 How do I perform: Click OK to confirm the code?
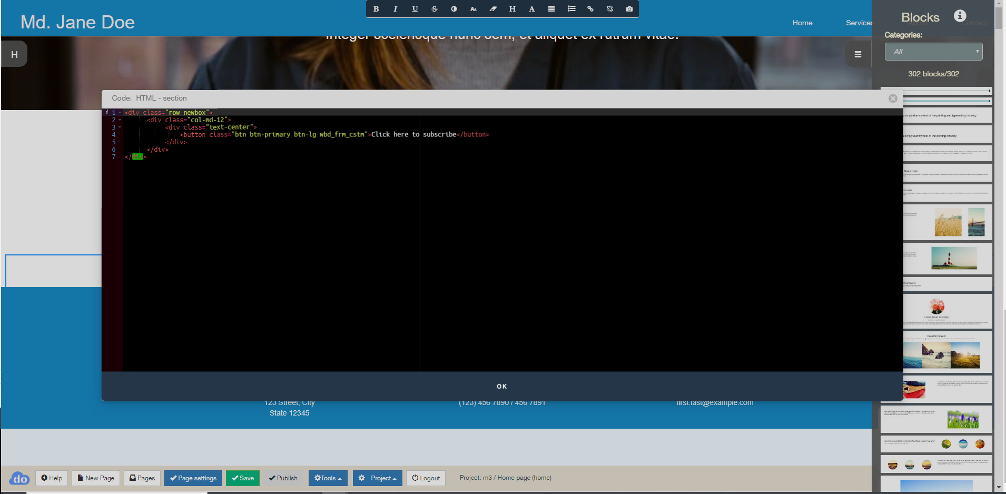(x=502, y=387)
